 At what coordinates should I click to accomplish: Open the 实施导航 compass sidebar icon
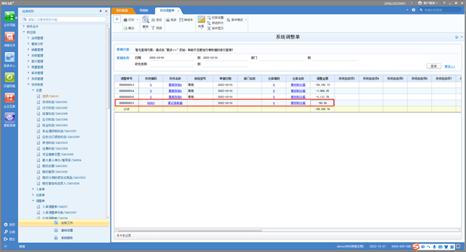click(x=10, y=78)
